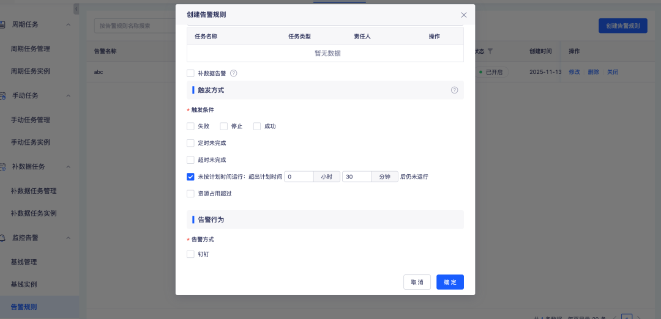Click the 告警名称 column header
Image resolution: width=661 pixels, height=319 pixels.
[105, 51]
